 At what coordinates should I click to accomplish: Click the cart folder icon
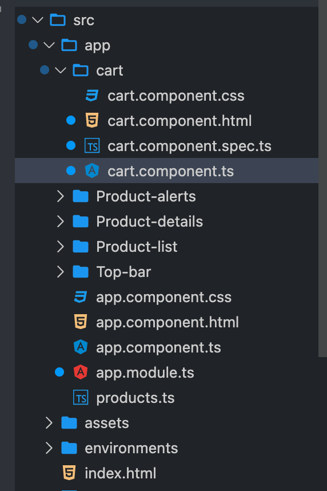(81, 70)
